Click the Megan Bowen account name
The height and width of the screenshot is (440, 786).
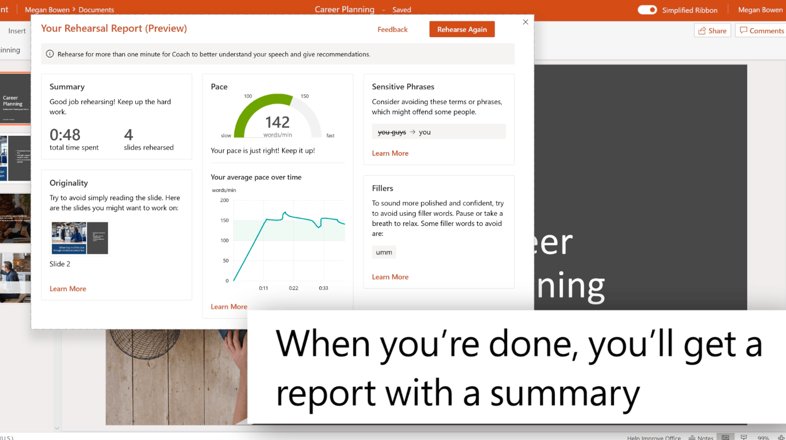(760, 10)
